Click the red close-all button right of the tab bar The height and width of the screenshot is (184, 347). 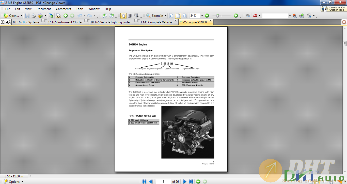tap(344, 22)
